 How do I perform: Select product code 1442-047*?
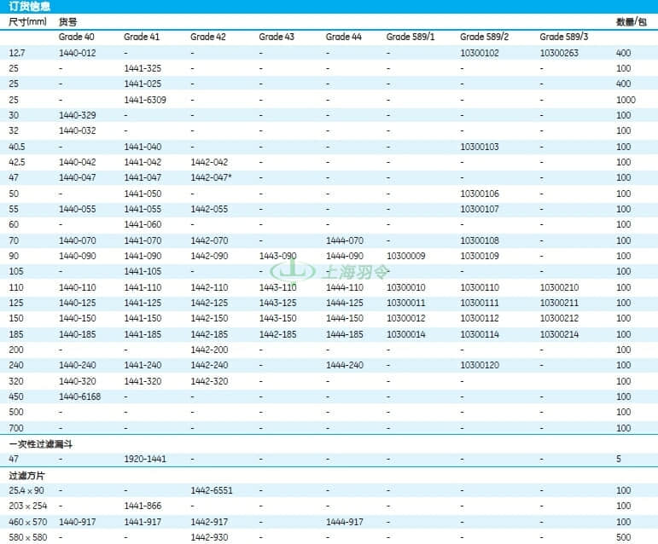(x=211, y=177)
